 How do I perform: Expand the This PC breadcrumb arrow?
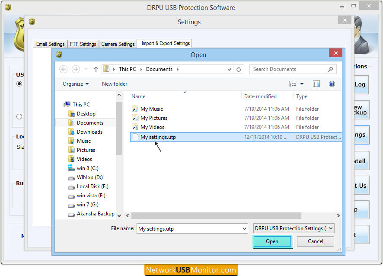[x=141, y=69]
